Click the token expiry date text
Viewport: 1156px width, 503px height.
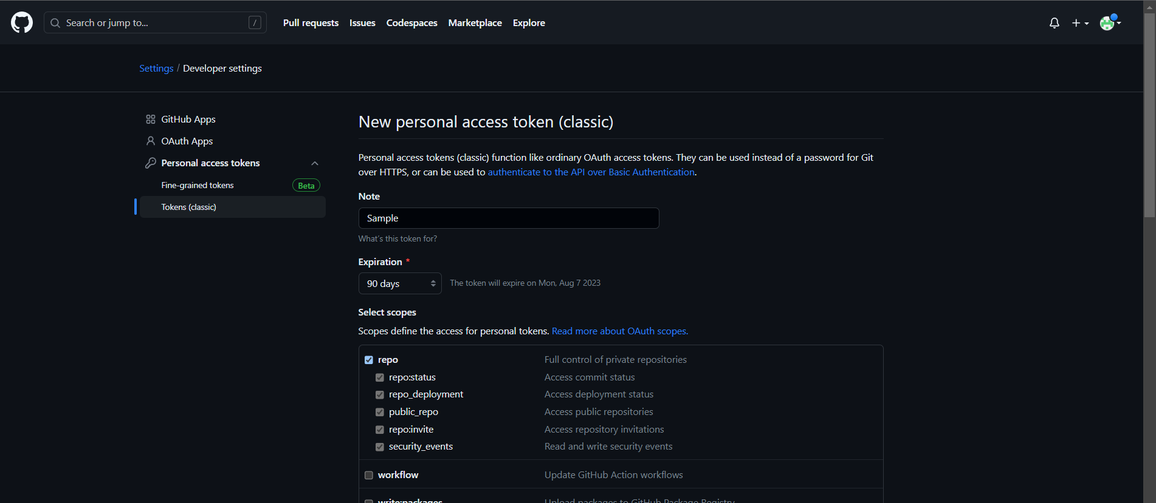(x=525, y=283)
